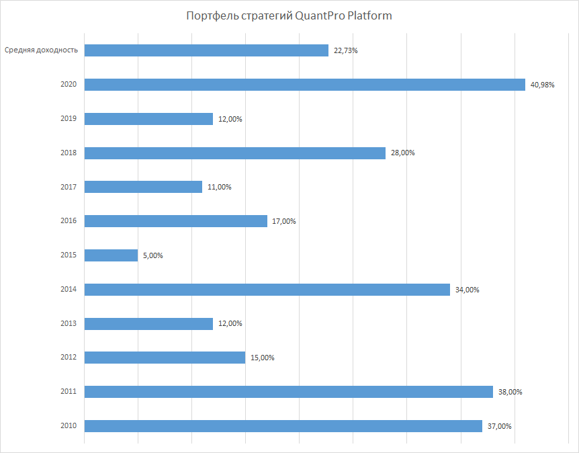Click the Средняя доходность axis label
This screenshot has height=453, width=579.
coord(41,50)
